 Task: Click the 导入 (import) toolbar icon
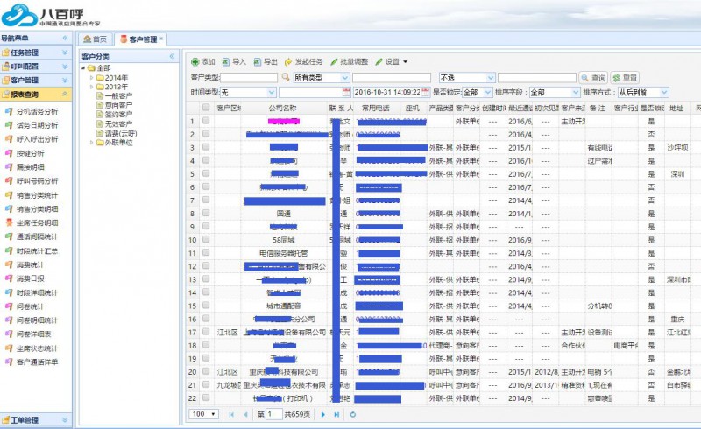tap(226, 62)
